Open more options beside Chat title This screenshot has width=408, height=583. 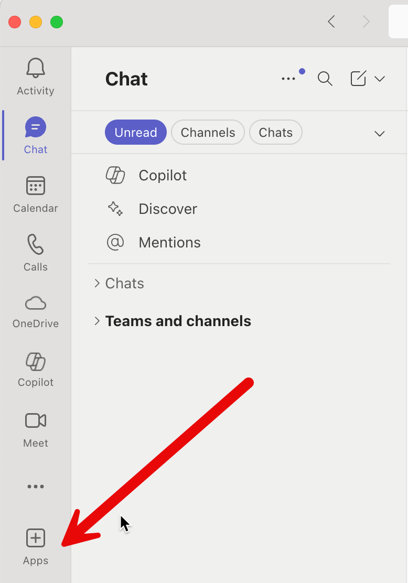(288, 79)
